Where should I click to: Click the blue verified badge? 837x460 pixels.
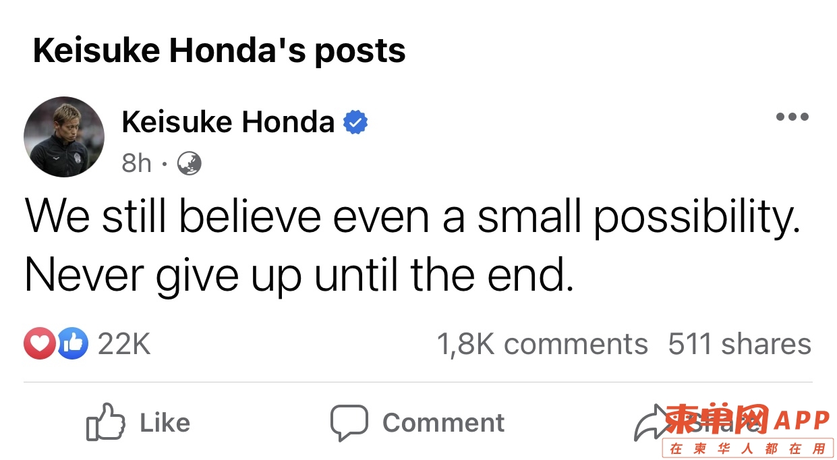tap(355, 123)
